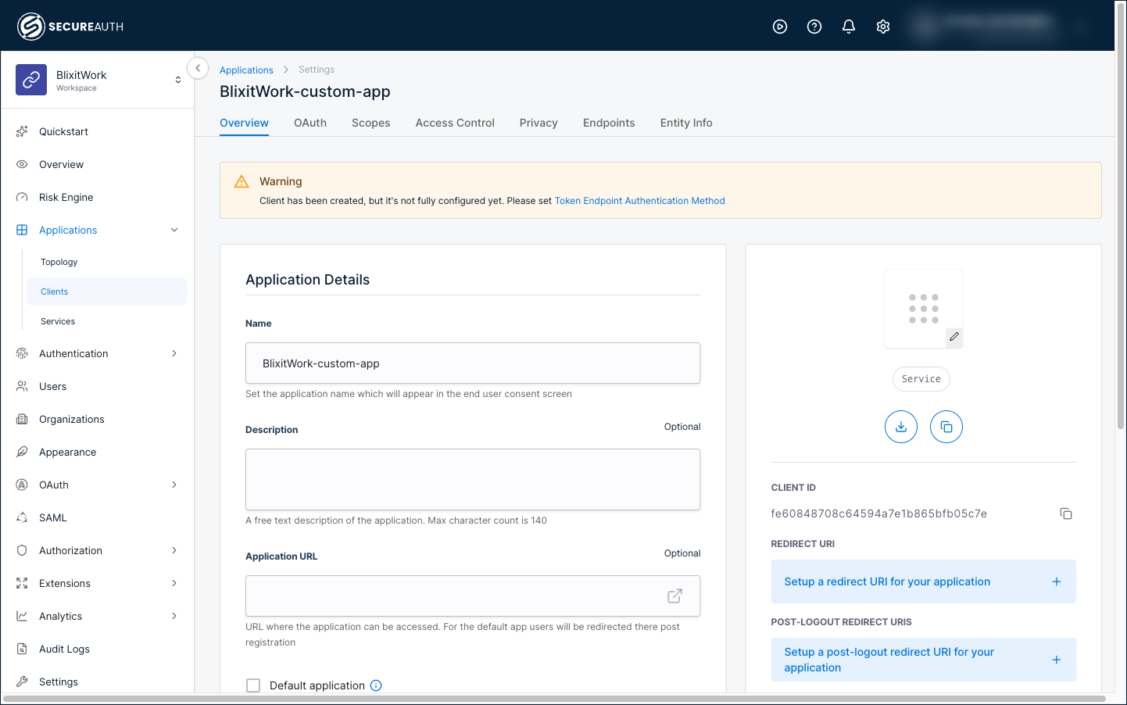Switch to the Access Control tab
Screen dimensions: 1127x705
[x=455, y=123]
